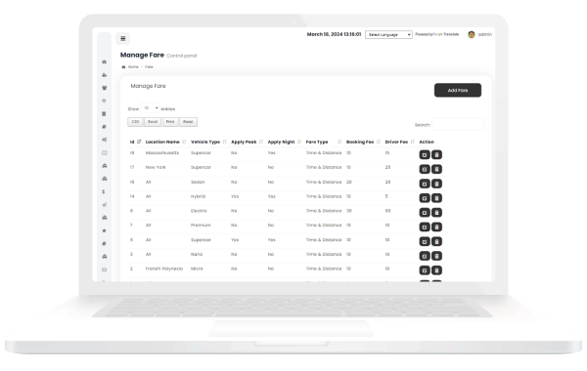Click the 'Nano' vehicle type cell
The width and height of the screenshot is (587, 371).
click(197, 255)
